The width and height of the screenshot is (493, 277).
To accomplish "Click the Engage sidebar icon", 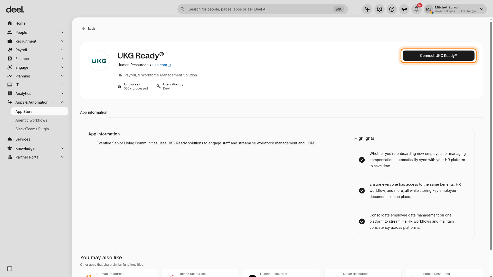I will (x=10, y=67).
